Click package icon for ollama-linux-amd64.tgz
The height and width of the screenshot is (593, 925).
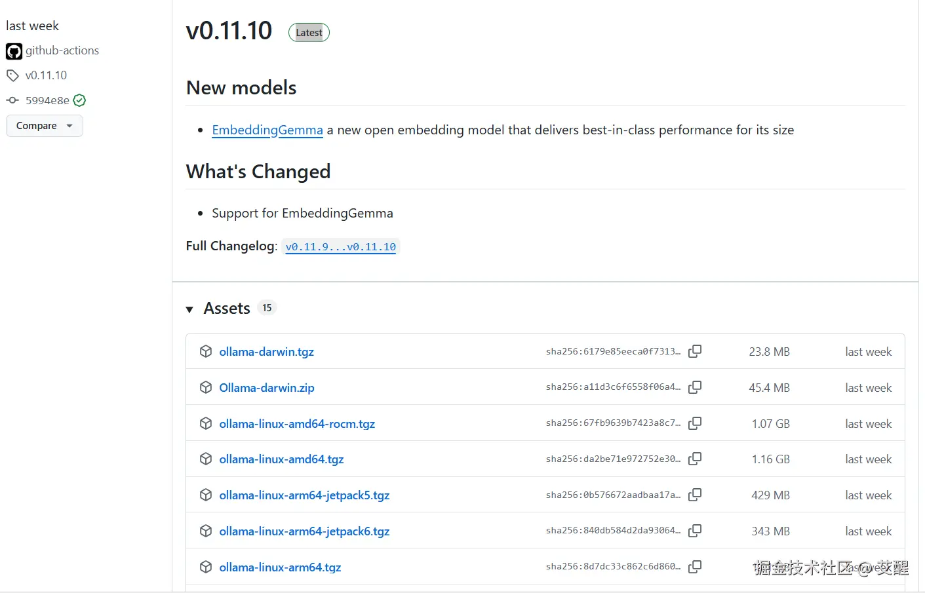pyautogui.click(x=206, y=459)
